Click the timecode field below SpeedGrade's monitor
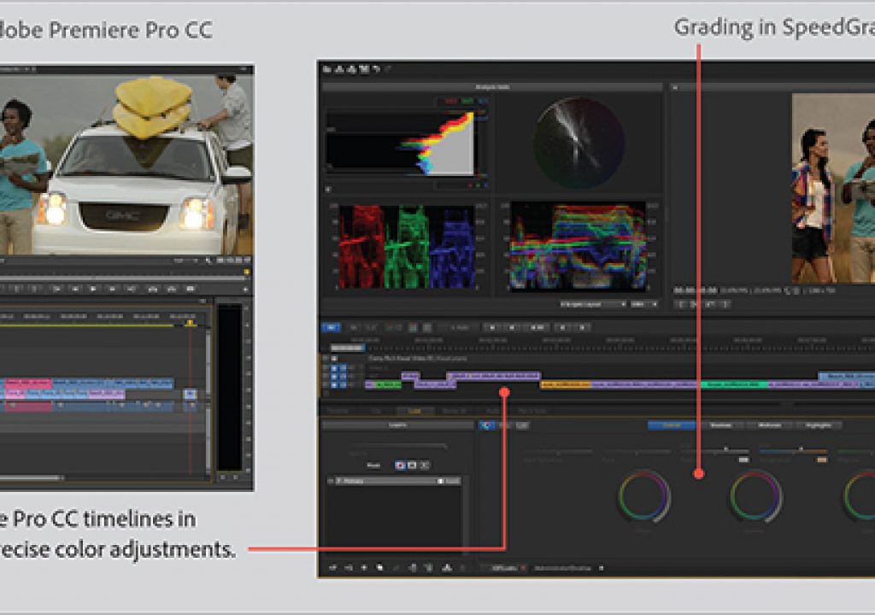 695,290
